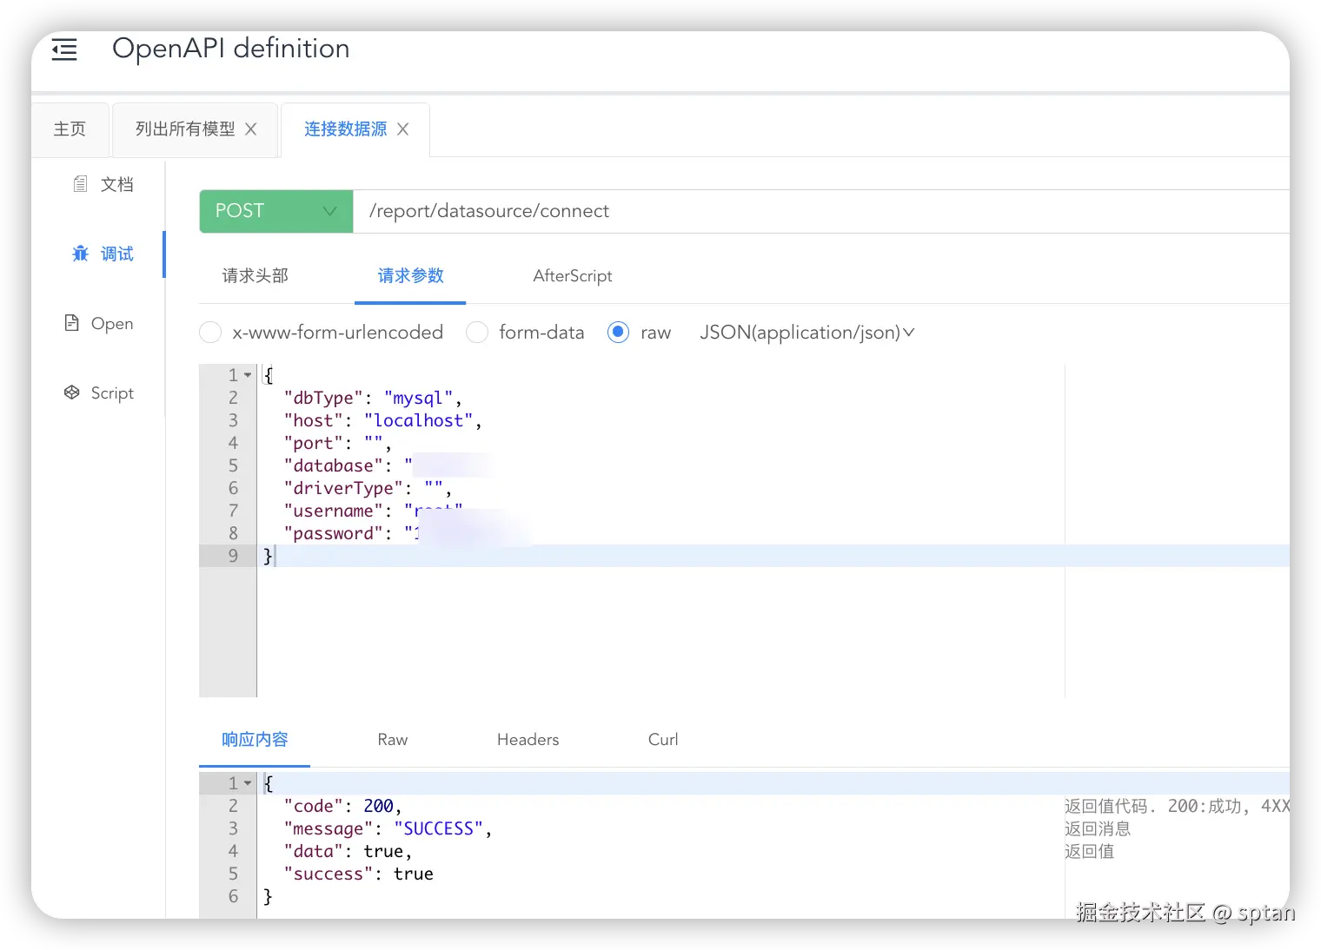1321x950 pixels.
Task: Open the 请求头部 tab
Action: click(255, 276)
